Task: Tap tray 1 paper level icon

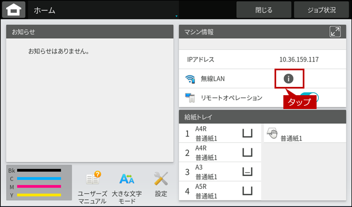Action: pos(247,133)
